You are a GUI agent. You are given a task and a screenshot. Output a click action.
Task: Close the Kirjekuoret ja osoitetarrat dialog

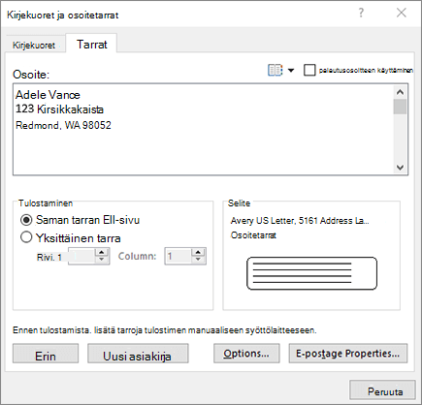[x=402, y=13]
